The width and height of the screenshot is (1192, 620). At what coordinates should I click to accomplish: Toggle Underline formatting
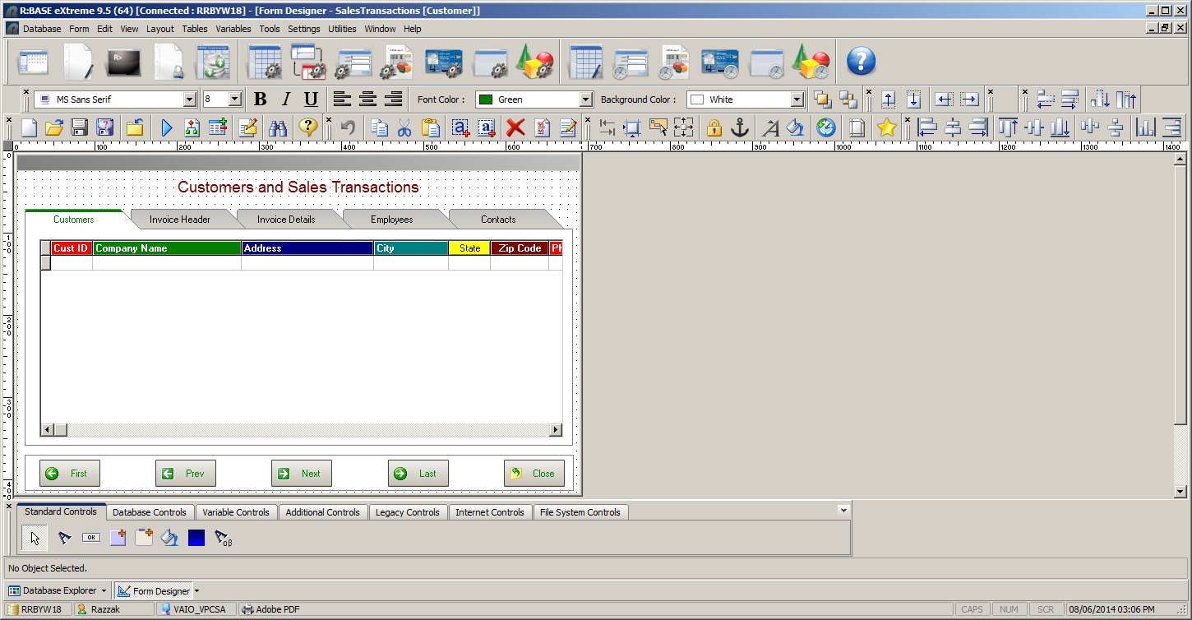311,99
